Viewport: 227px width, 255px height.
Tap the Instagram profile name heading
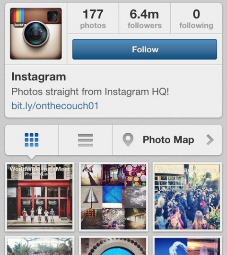click(x=39, y=76)
